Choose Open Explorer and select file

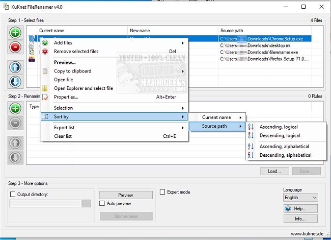[x=114, y=88]
